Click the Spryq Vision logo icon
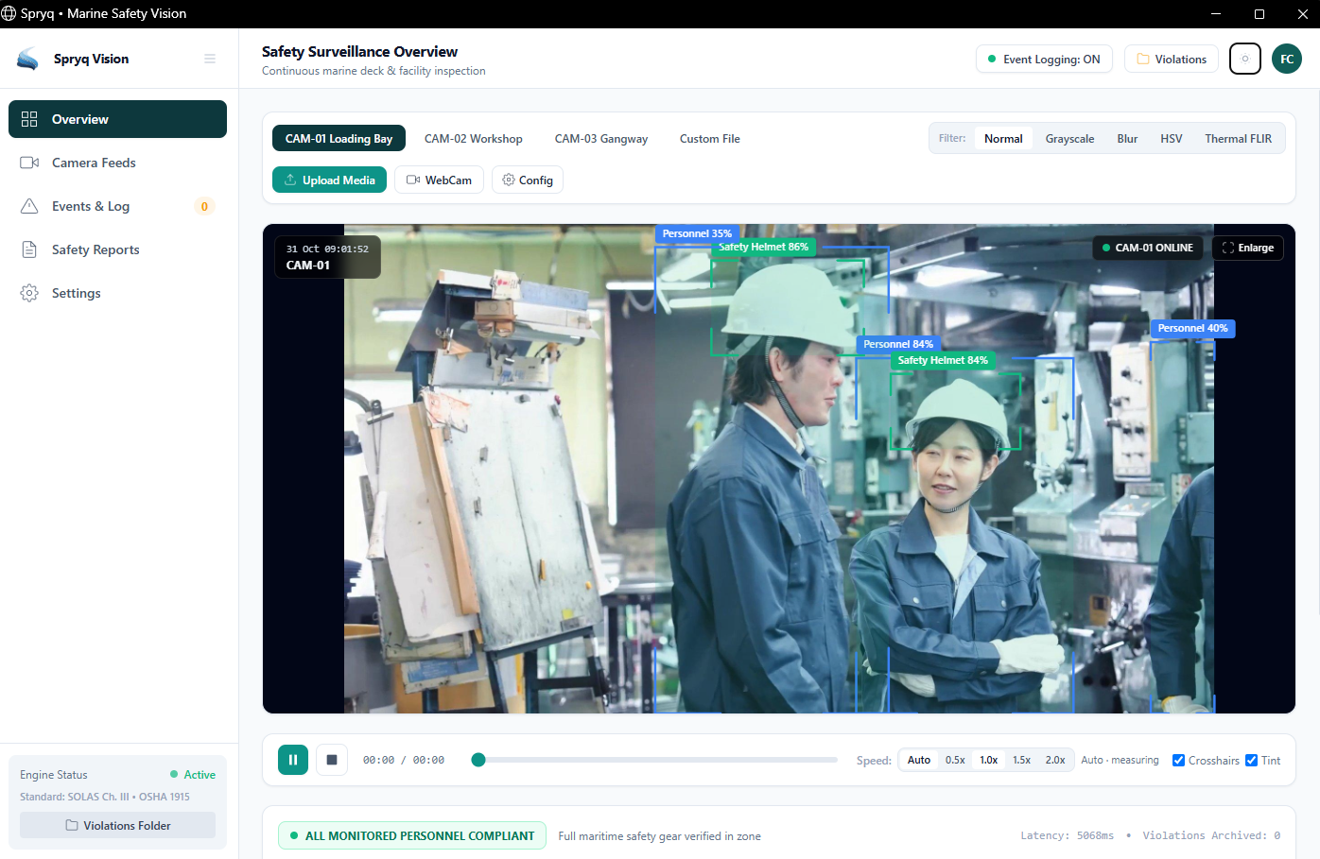The height and width of the screenshot is (859, 1320). [28, 59]
